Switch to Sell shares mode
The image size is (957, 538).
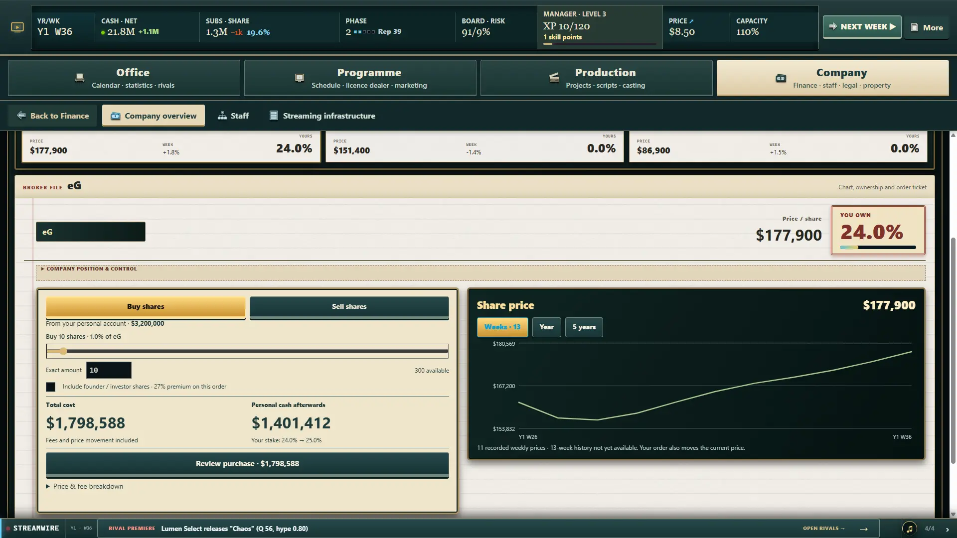[x=349, y=307]
